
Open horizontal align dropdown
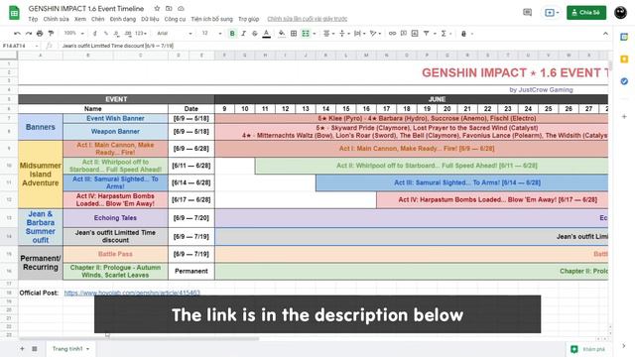tap(328, 33)
